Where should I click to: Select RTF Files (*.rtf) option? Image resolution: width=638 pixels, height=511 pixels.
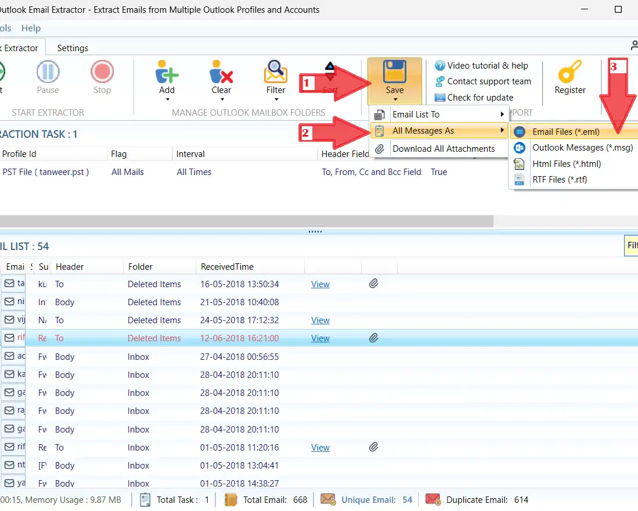coord(574,180)
